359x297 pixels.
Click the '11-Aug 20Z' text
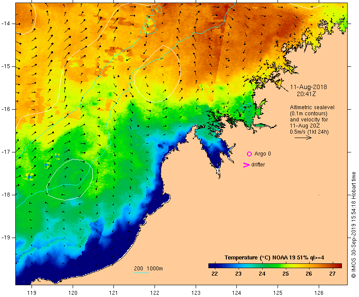click(305, 126)
